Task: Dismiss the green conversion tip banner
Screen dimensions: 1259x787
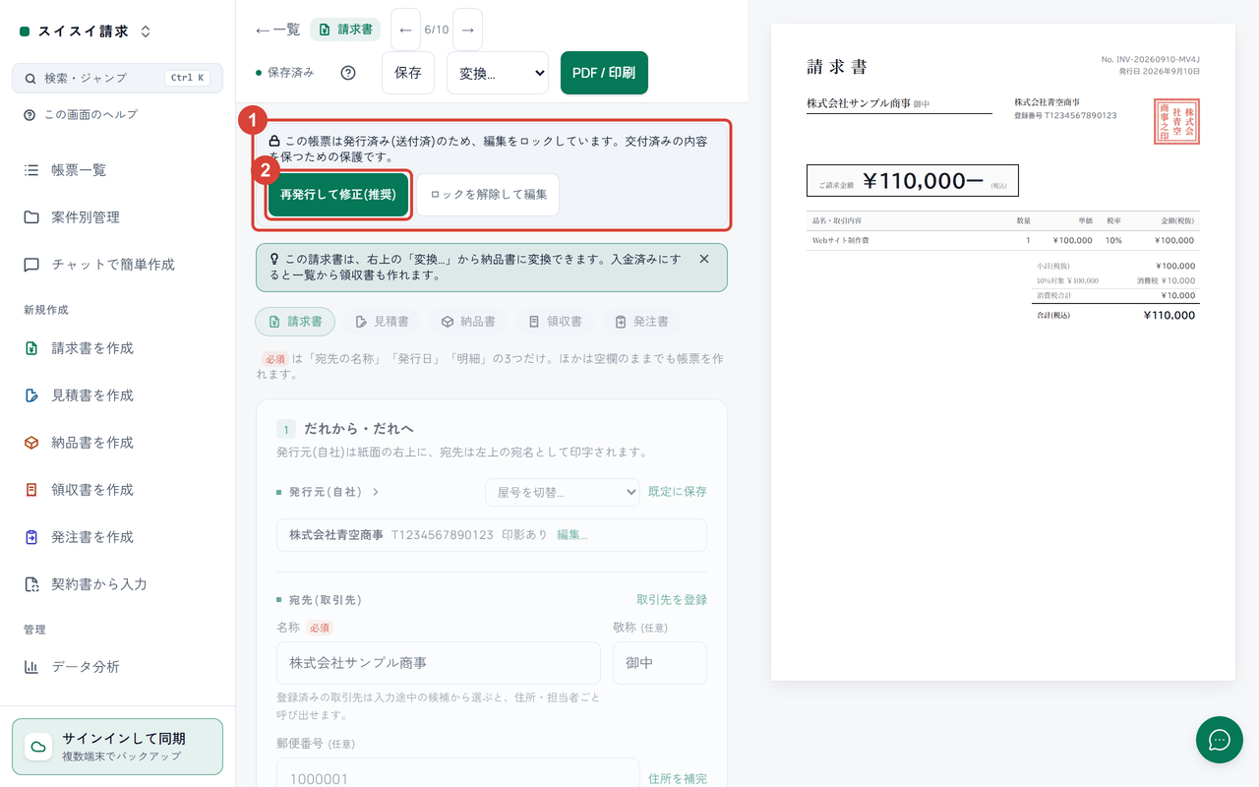Action: coord(704,259)
